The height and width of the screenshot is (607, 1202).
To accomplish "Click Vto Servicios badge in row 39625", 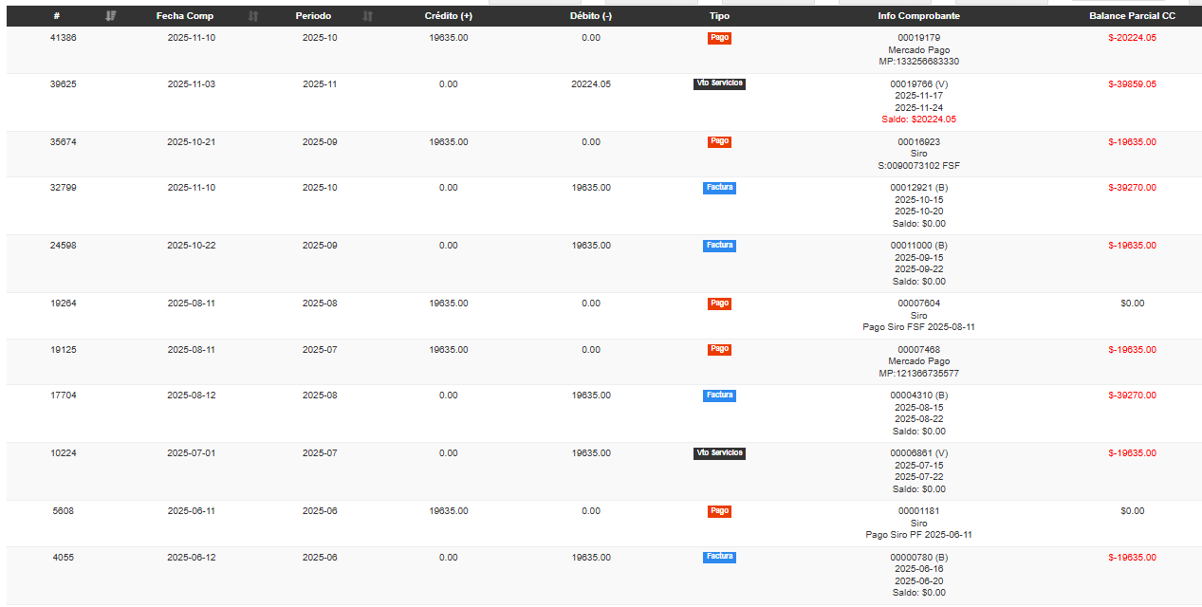I will (719, 83).
